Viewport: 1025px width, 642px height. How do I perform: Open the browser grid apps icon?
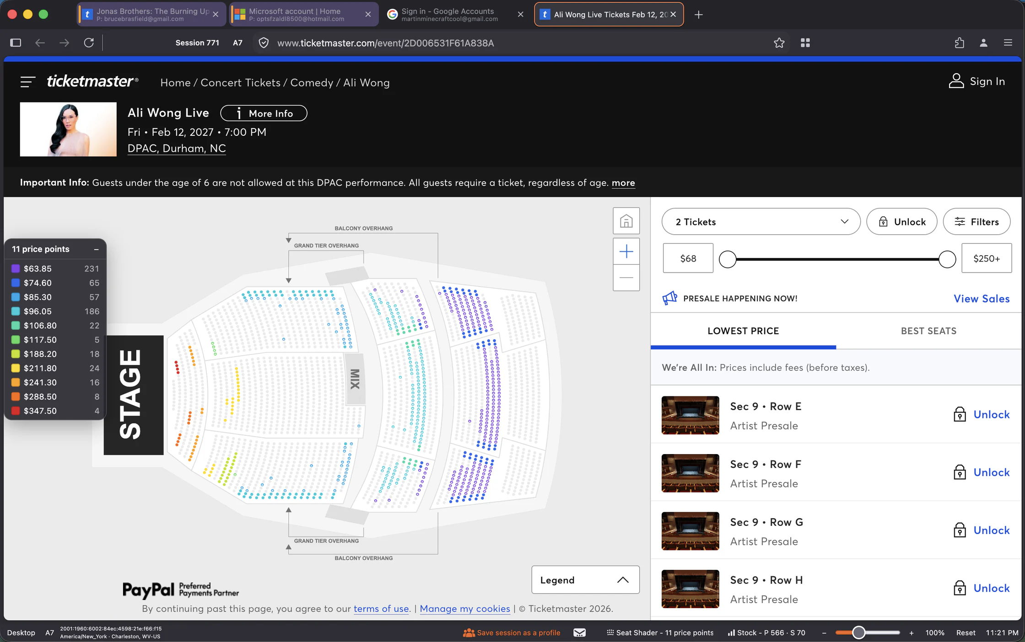[x=805, y=43]
